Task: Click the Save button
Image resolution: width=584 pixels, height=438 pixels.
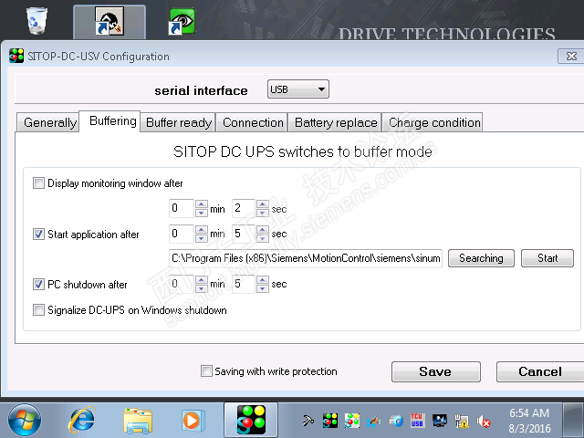Action: 436,371
